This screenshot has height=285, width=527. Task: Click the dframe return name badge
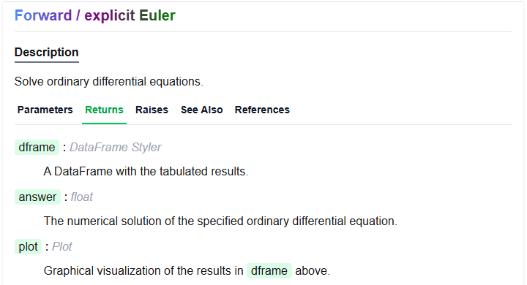(37, 148)
